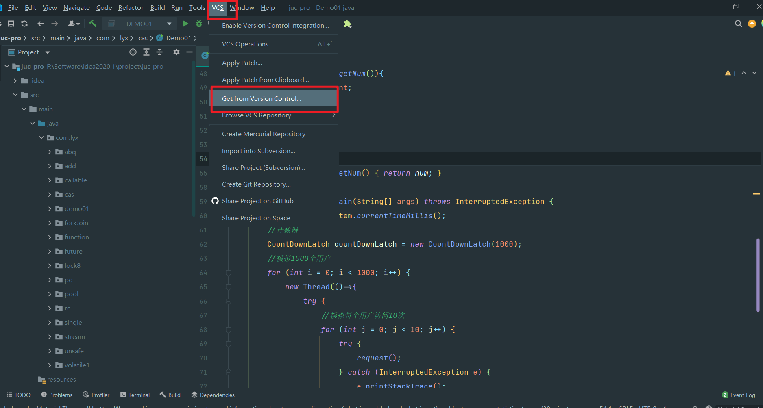This screenshot has height=408, width=763.
Task: Click the Save All toolbar icon
Action: [x=11, y=24]
